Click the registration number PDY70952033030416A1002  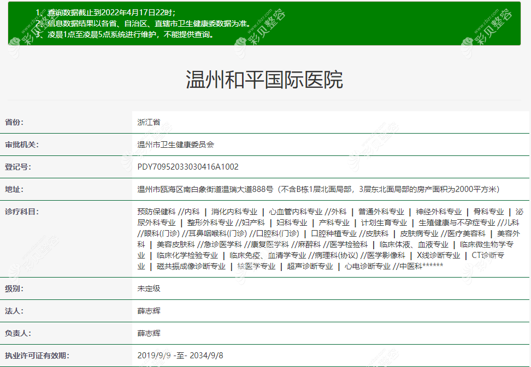[188, 167]
